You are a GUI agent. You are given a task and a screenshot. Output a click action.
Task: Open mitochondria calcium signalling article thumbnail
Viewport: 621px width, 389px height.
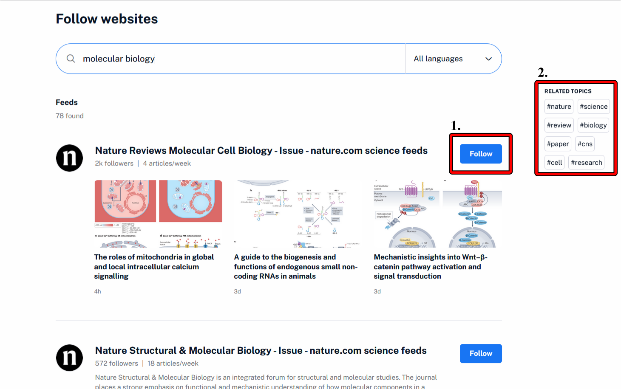pos(158,214)
